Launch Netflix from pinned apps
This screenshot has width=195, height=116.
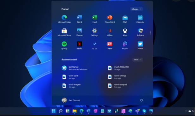click(79, 46)
